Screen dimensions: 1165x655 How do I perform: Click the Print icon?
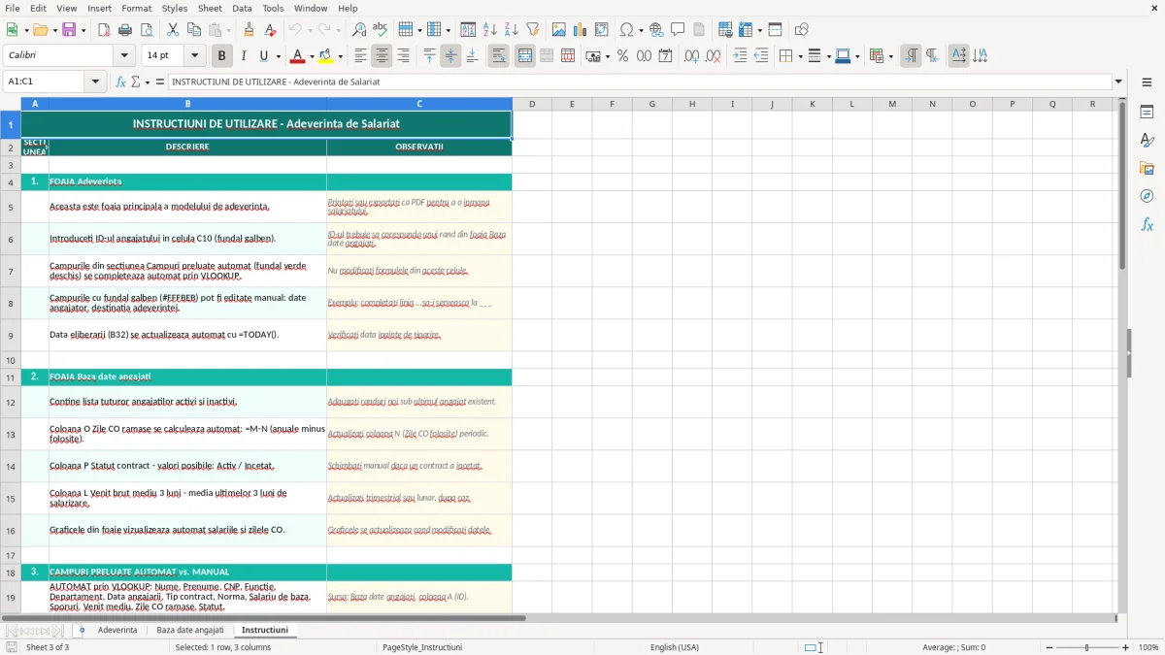click(125, 30)
